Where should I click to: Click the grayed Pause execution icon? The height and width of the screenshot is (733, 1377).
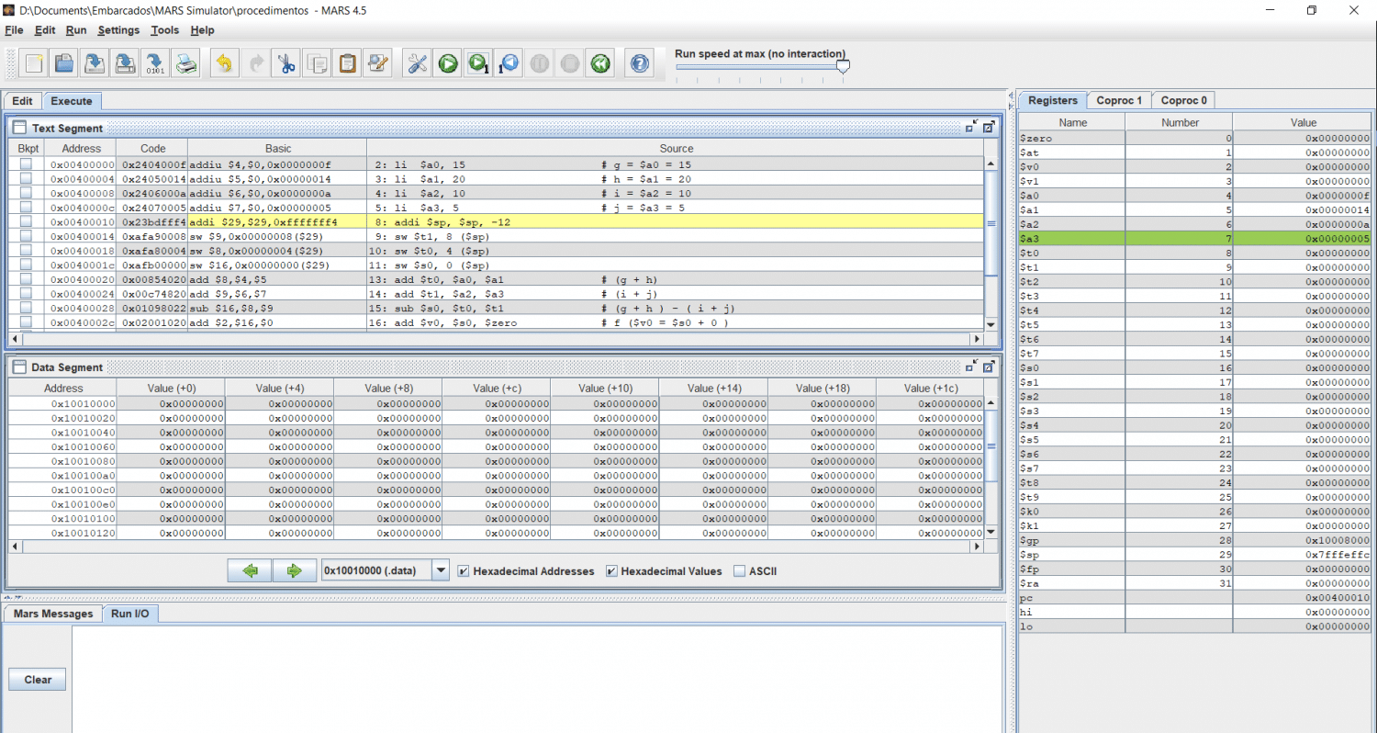[x=540, y=63]
